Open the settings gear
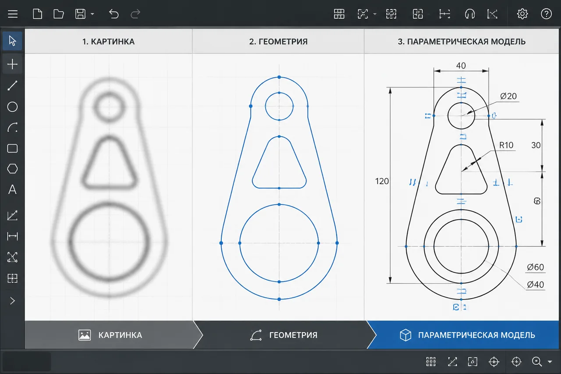The image size is (561, 374). pyautogui.click(x=522, y=14)
